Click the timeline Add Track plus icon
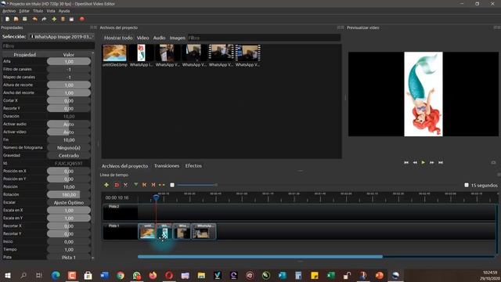Image resolution: width=501 pixels, height=282 pixels. point(106,185)
